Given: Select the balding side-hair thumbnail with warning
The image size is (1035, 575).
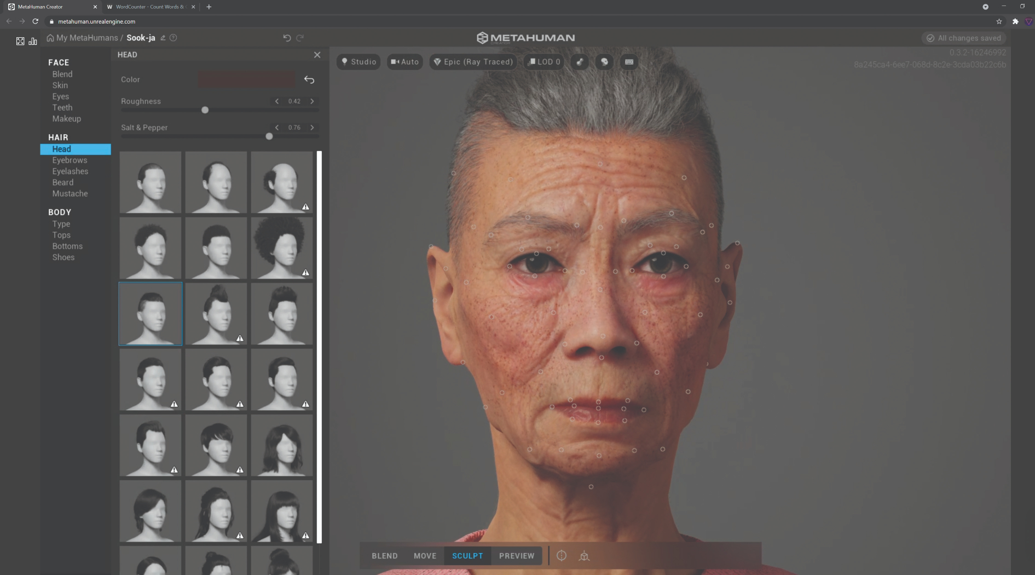Looking at the screenshot, I should pos(282,182).
